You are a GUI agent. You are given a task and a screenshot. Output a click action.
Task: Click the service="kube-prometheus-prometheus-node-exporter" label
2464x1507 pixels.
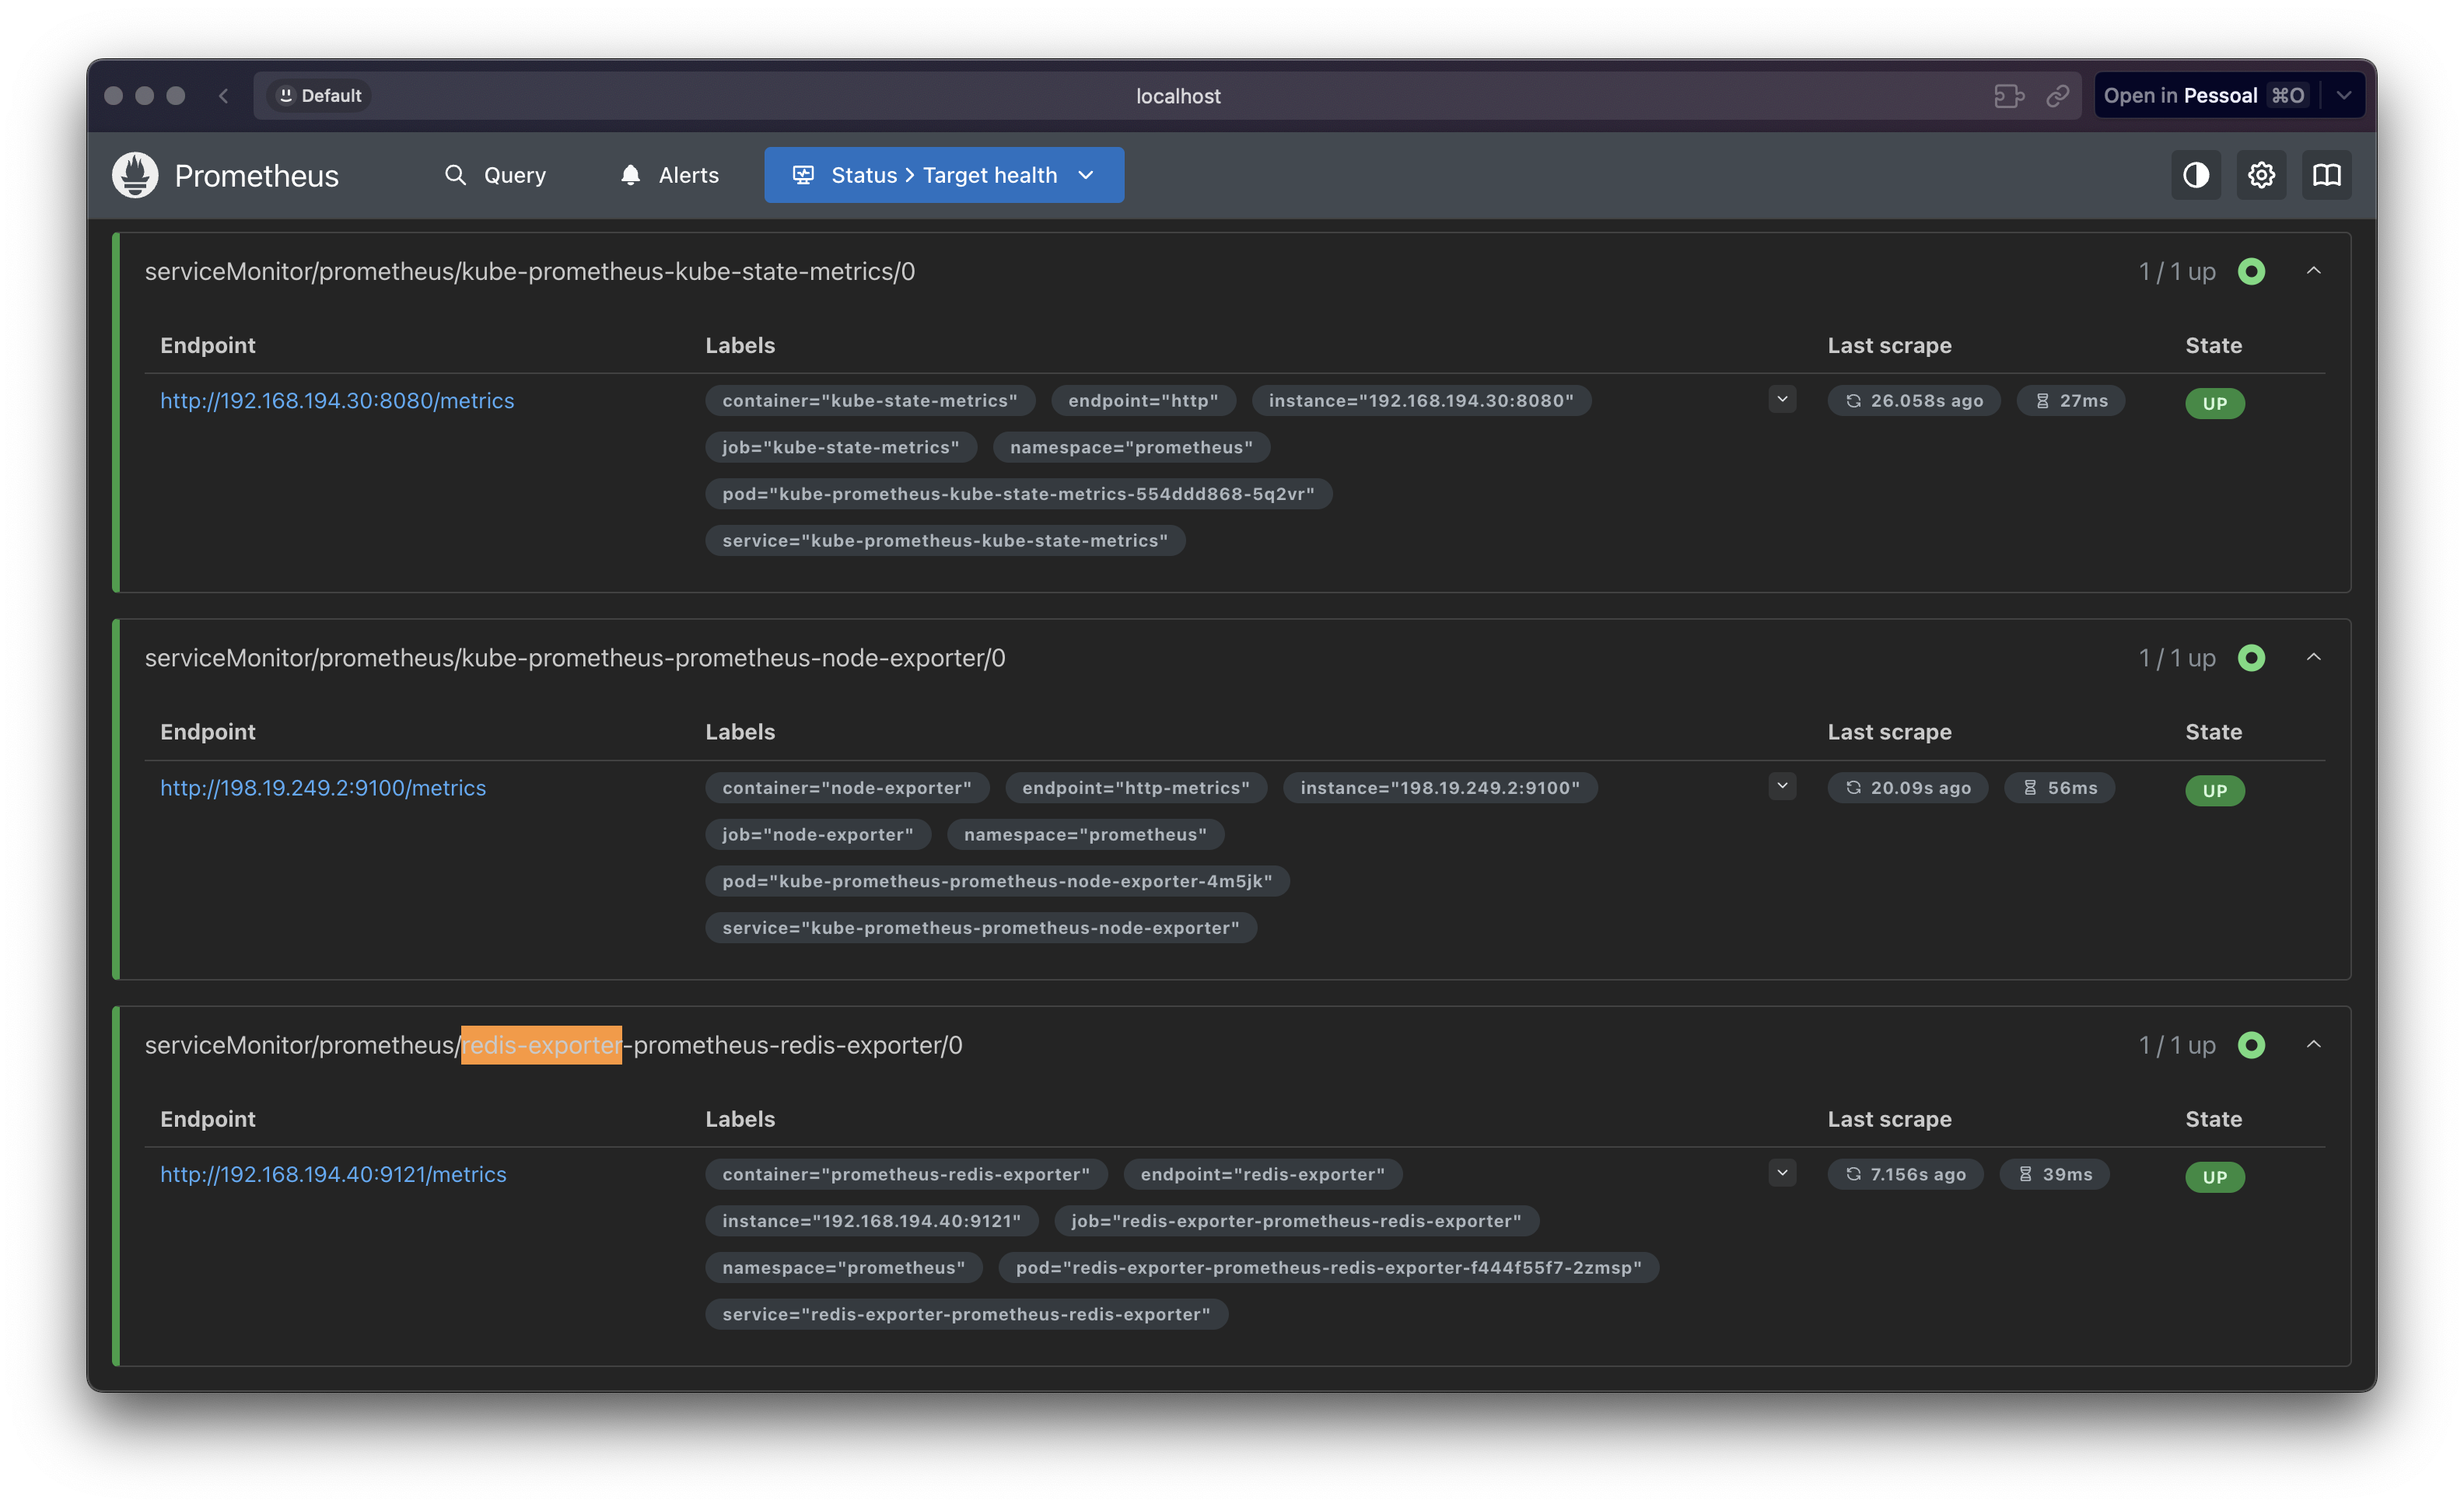coord(981,928)
